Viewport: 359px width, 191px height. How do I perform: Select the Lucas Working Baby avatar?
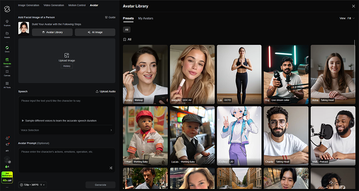point(192,136)
